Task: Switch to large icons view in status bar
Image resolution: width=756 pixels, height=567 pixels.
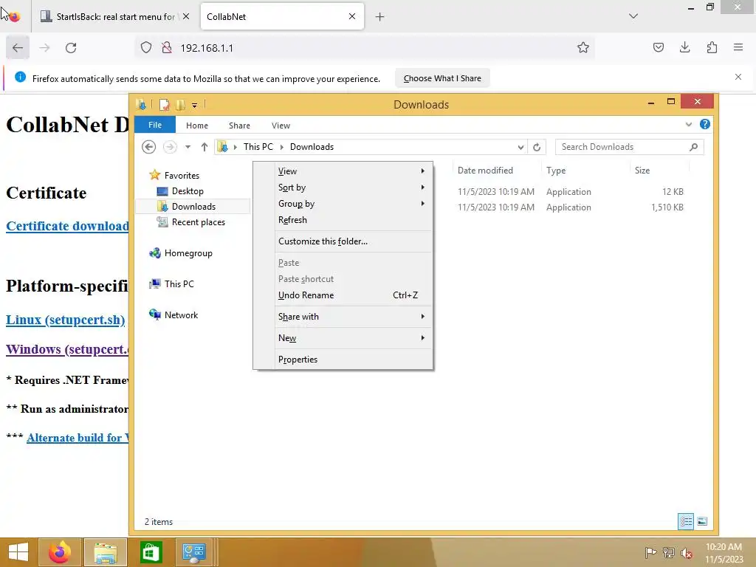Action: click(702, 521)
